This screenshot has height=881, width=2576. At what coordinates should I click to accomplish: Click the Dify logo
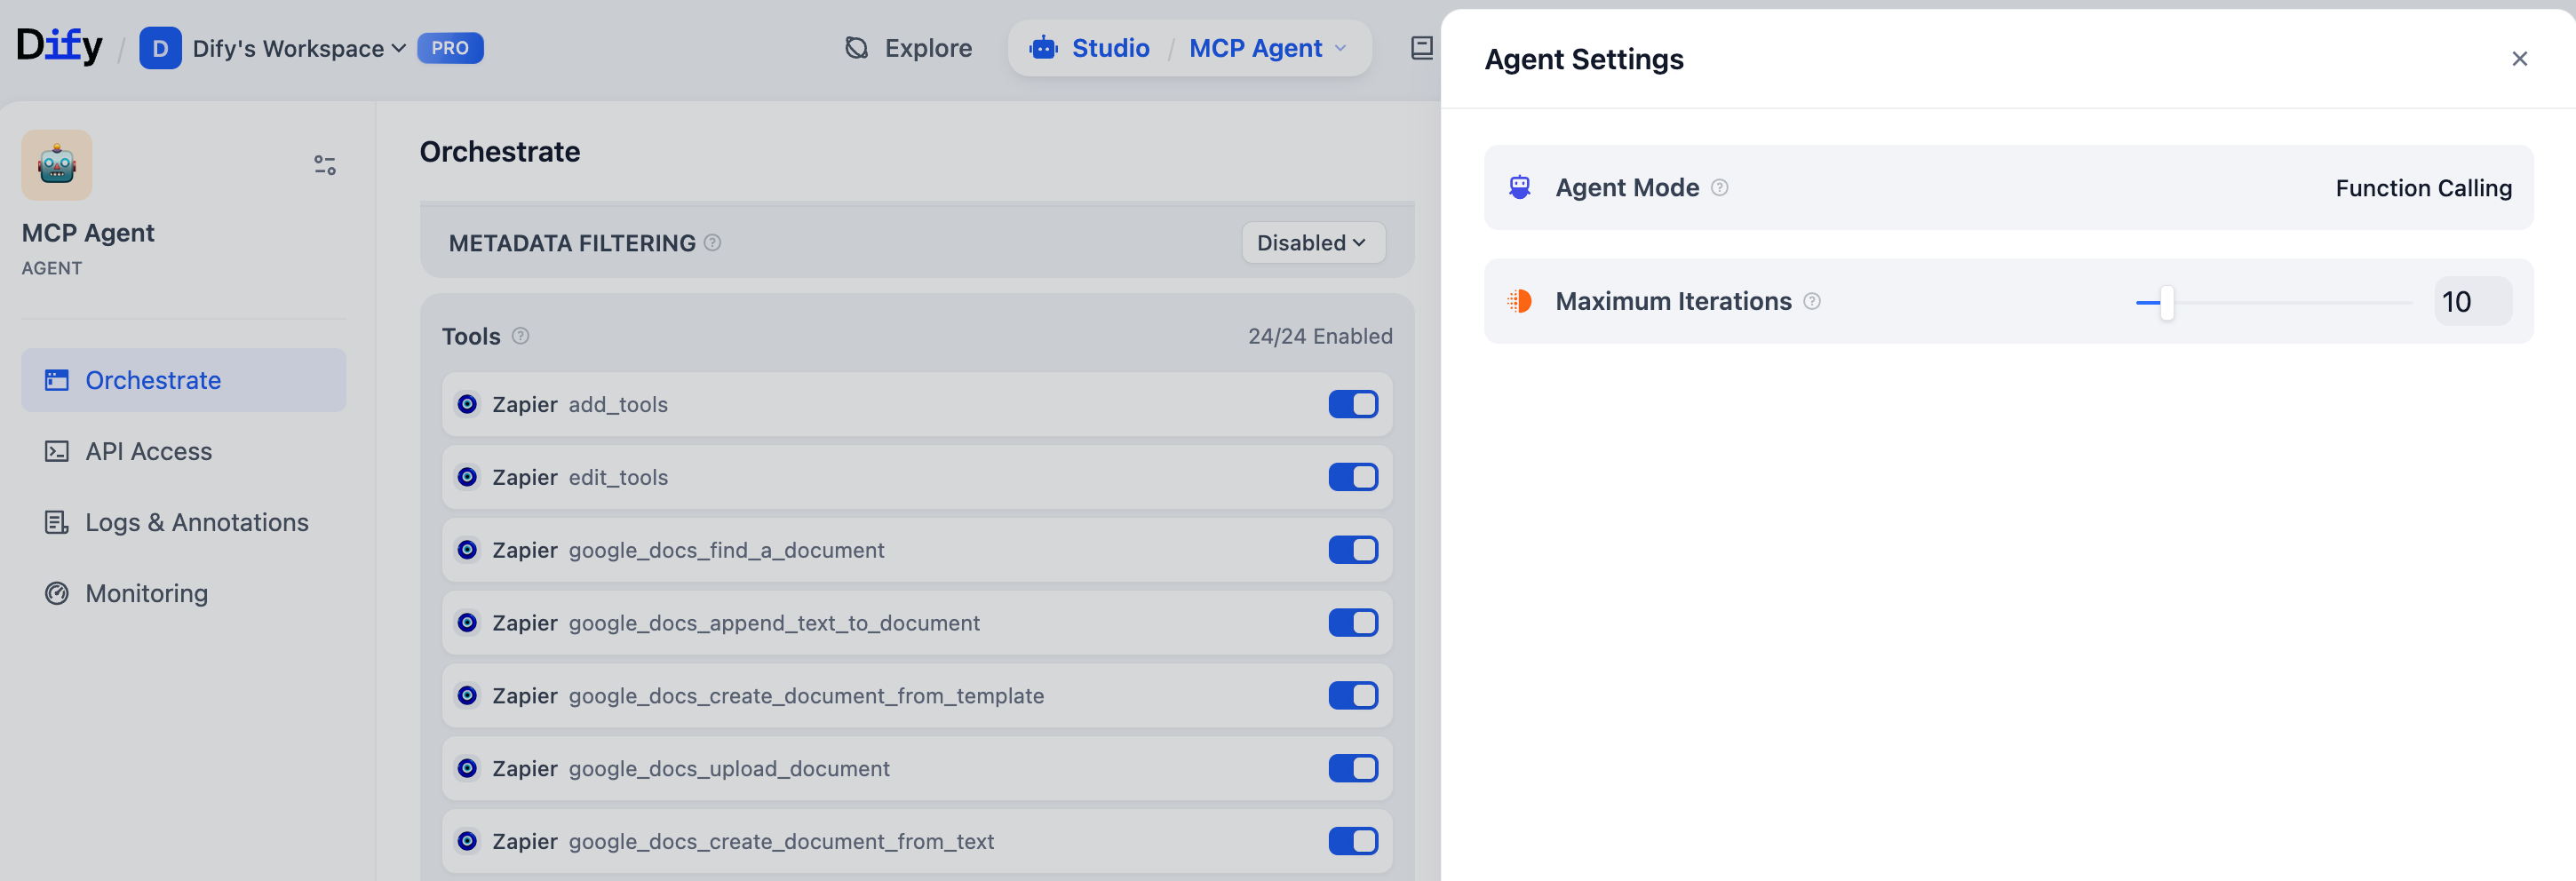(x=59, y=46)
